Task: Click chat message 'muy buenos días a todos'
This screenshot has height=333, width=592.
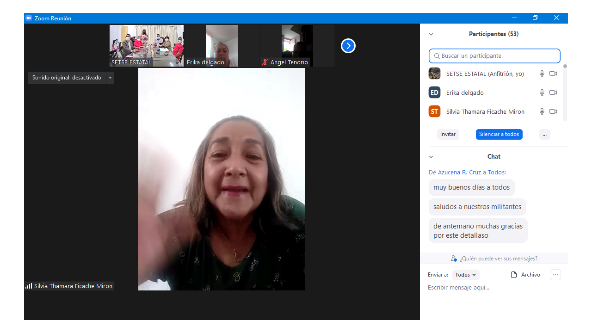Action: (x=471, y=187)
